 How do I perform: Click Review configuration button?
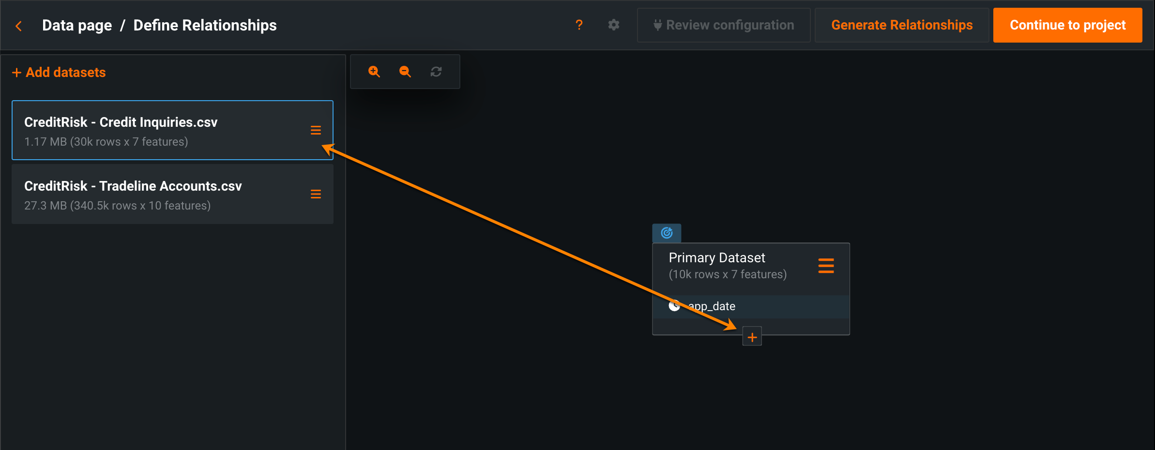pyautogui.click(x=724, y=25)
